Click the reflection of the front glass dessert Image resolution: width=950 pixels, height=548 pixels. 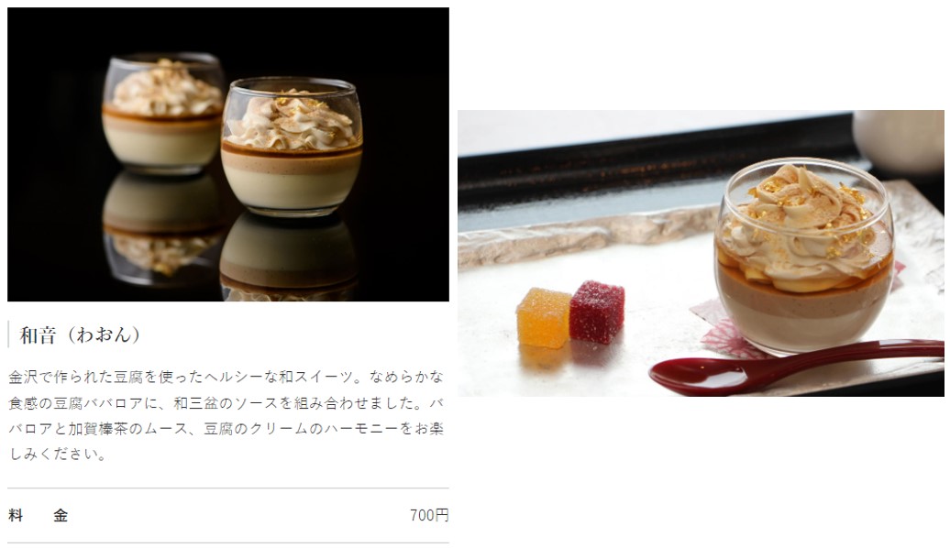(x=288, y=258)
